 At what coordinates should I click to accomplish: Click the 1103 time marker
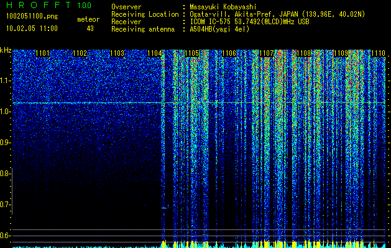117,53
